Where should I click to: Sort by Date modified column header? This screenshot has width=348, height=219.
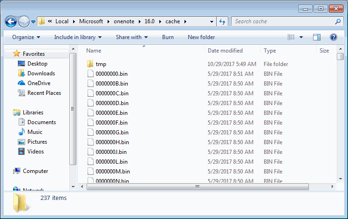click(x=225, y=51)
